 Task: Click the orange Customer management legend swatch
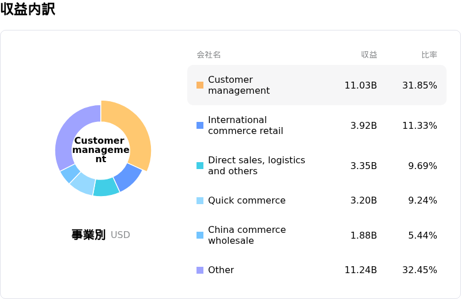[200, 85]
